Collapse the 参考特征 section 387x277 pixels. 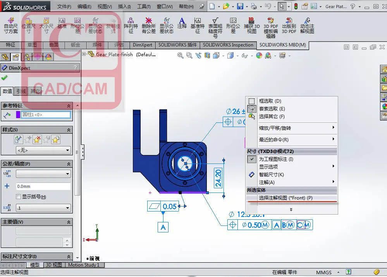[x=69, y=106]
